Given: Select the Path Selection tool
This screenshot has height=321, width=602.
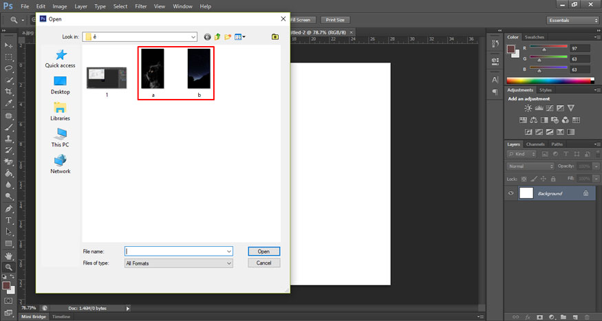Looking at the screenshot, I should [8, 232].
